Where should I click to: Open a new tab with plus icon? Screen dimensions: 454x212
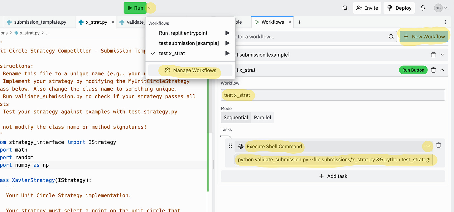click(299, 22)
